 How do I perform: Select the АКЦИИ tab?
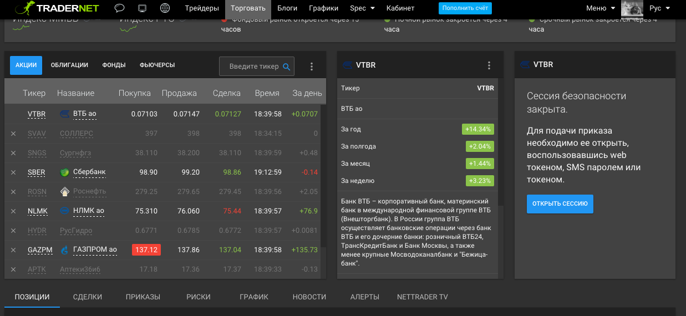(26, 65)
